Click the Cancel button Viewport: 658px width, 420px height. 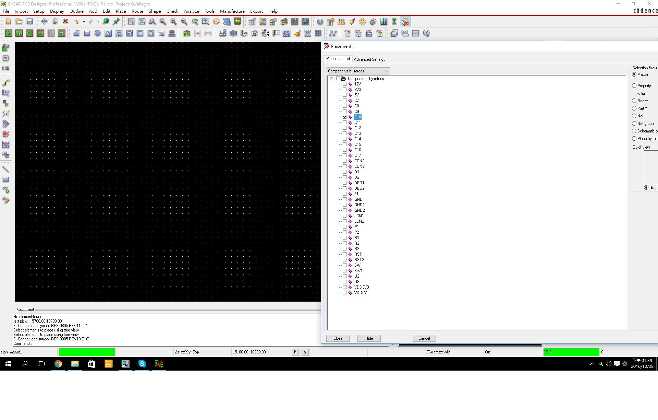[x=424, y=338]
